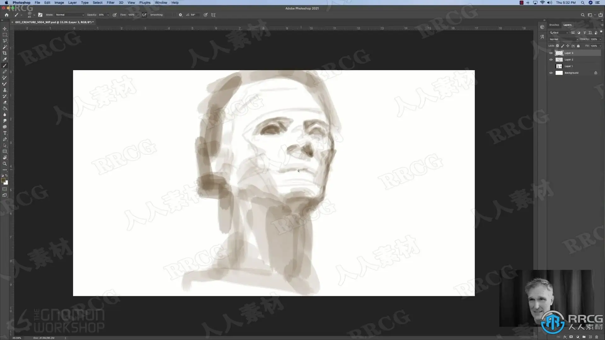605x340 pixels.
Task: Click the Home button in options bar
Action: pyautogui.click(x=6, y=15)
